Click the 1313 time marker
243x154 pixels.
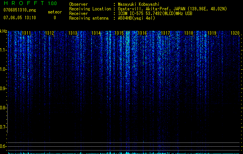click(x=73, y=33)
